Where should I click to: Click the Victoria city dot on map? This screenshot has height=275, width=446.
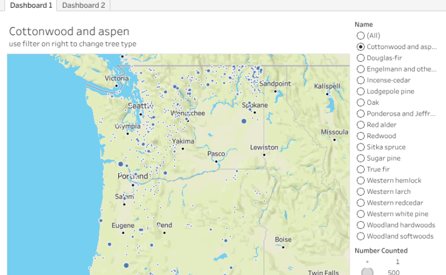pos(116,85)
